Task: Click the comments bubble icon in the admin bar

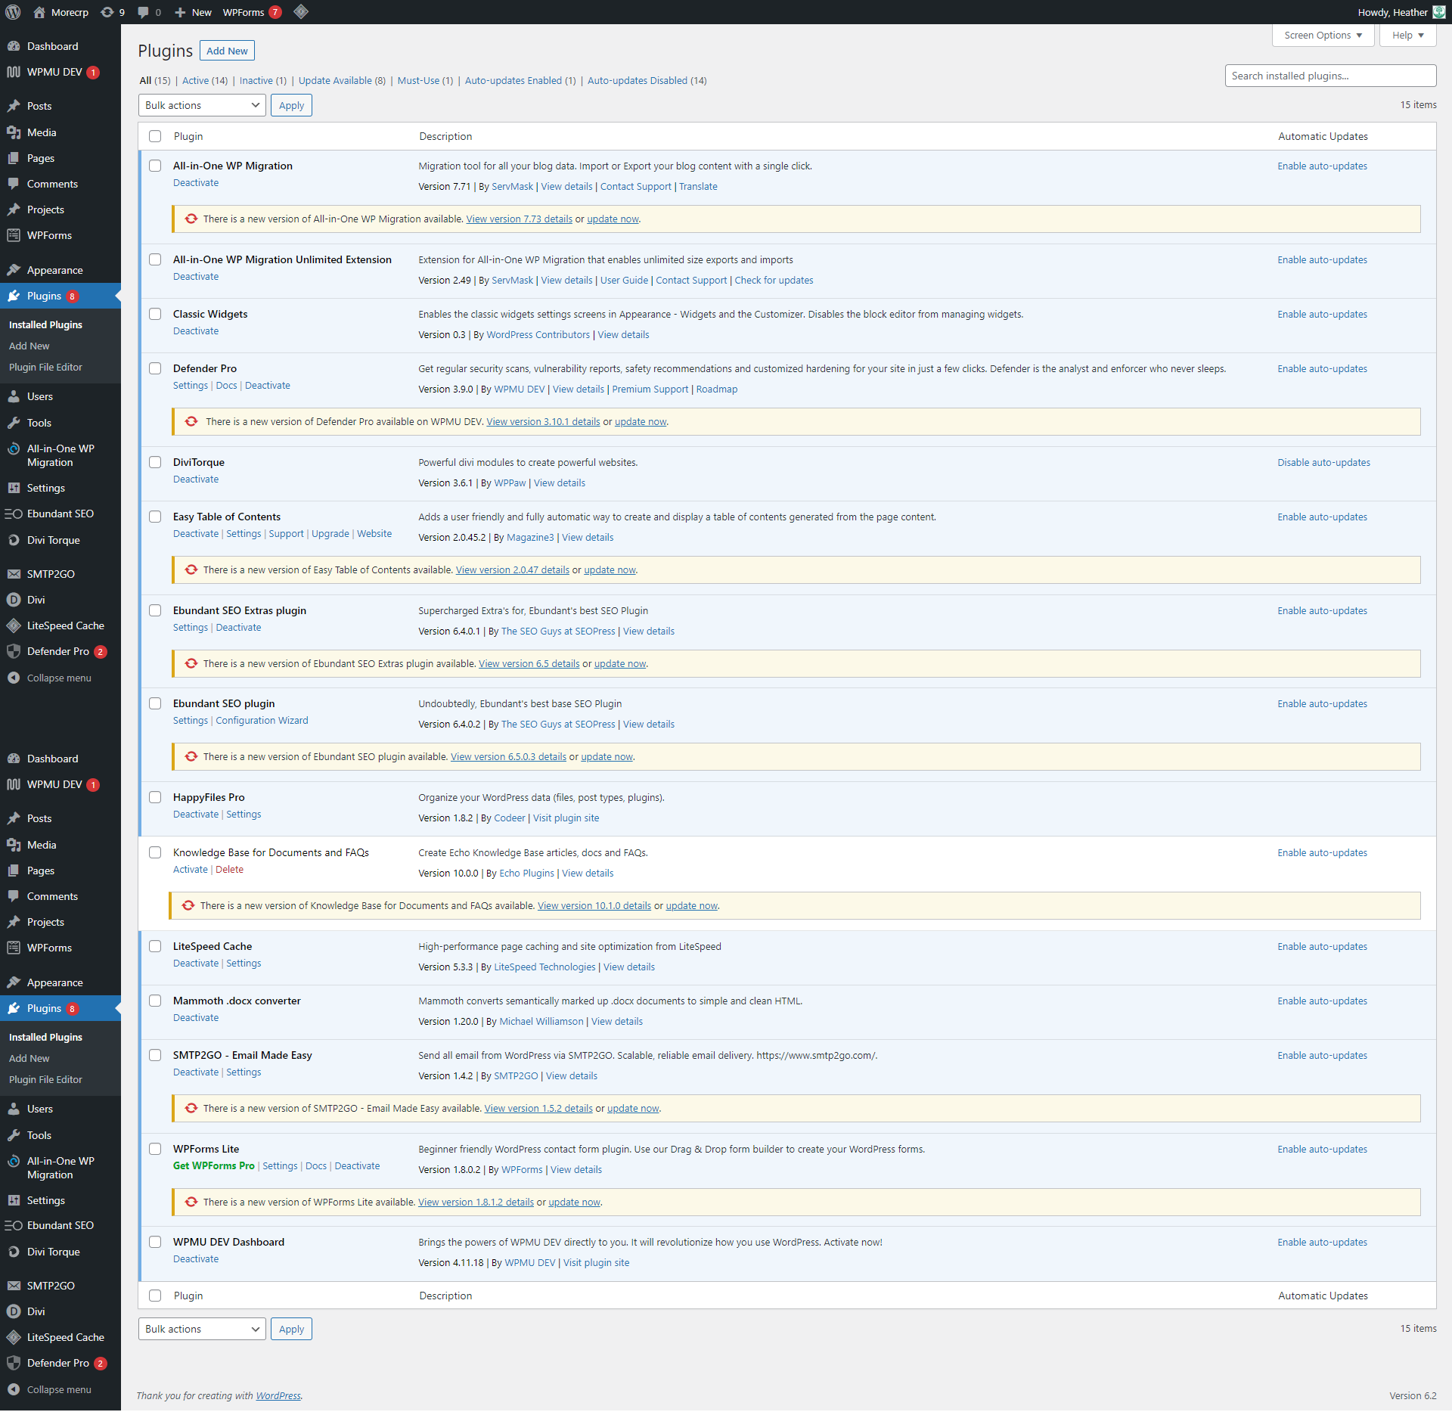Action: 144,12
